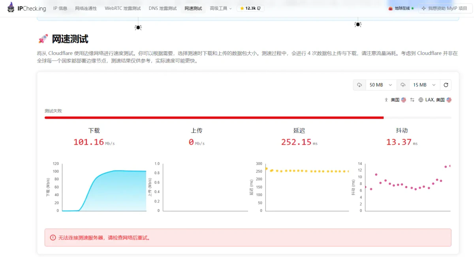Open the DNS 泄露测试 tab
Viewport: 474px width, 257px height.
tap(163, 8)
